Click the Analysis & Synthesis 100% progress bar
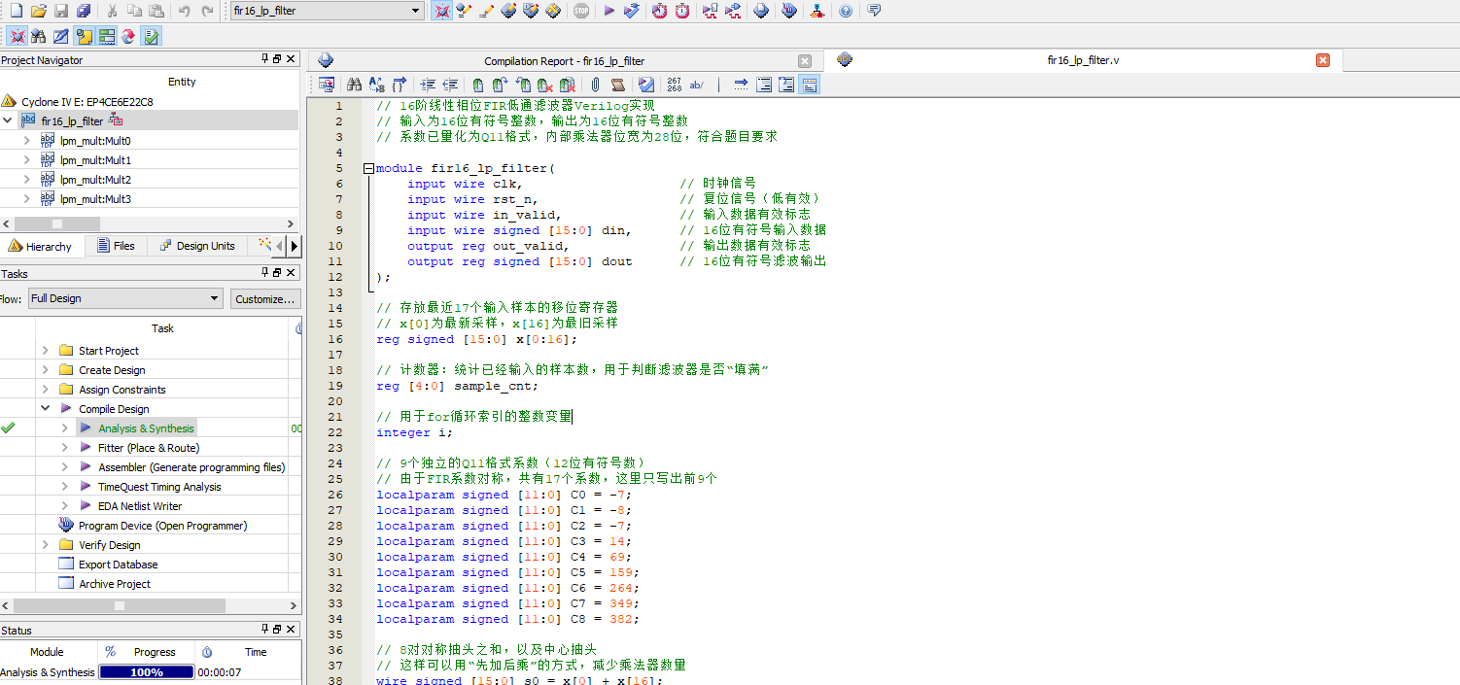The image size is (1460, 685). point(147,671)
